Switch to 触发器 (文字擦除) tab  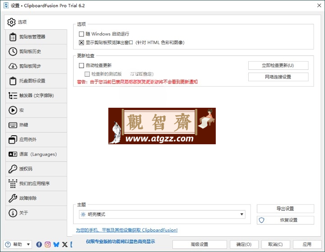point(36,96)
